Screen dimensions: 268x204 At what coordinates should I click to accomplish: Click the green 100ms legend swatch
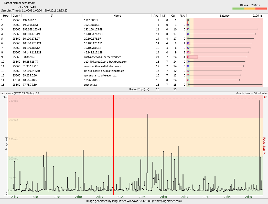(x=238, y=9)
